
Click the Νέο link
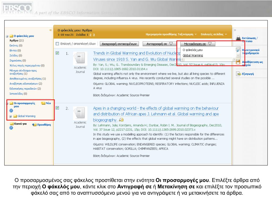pyautogui.click(x=48, y=103)
